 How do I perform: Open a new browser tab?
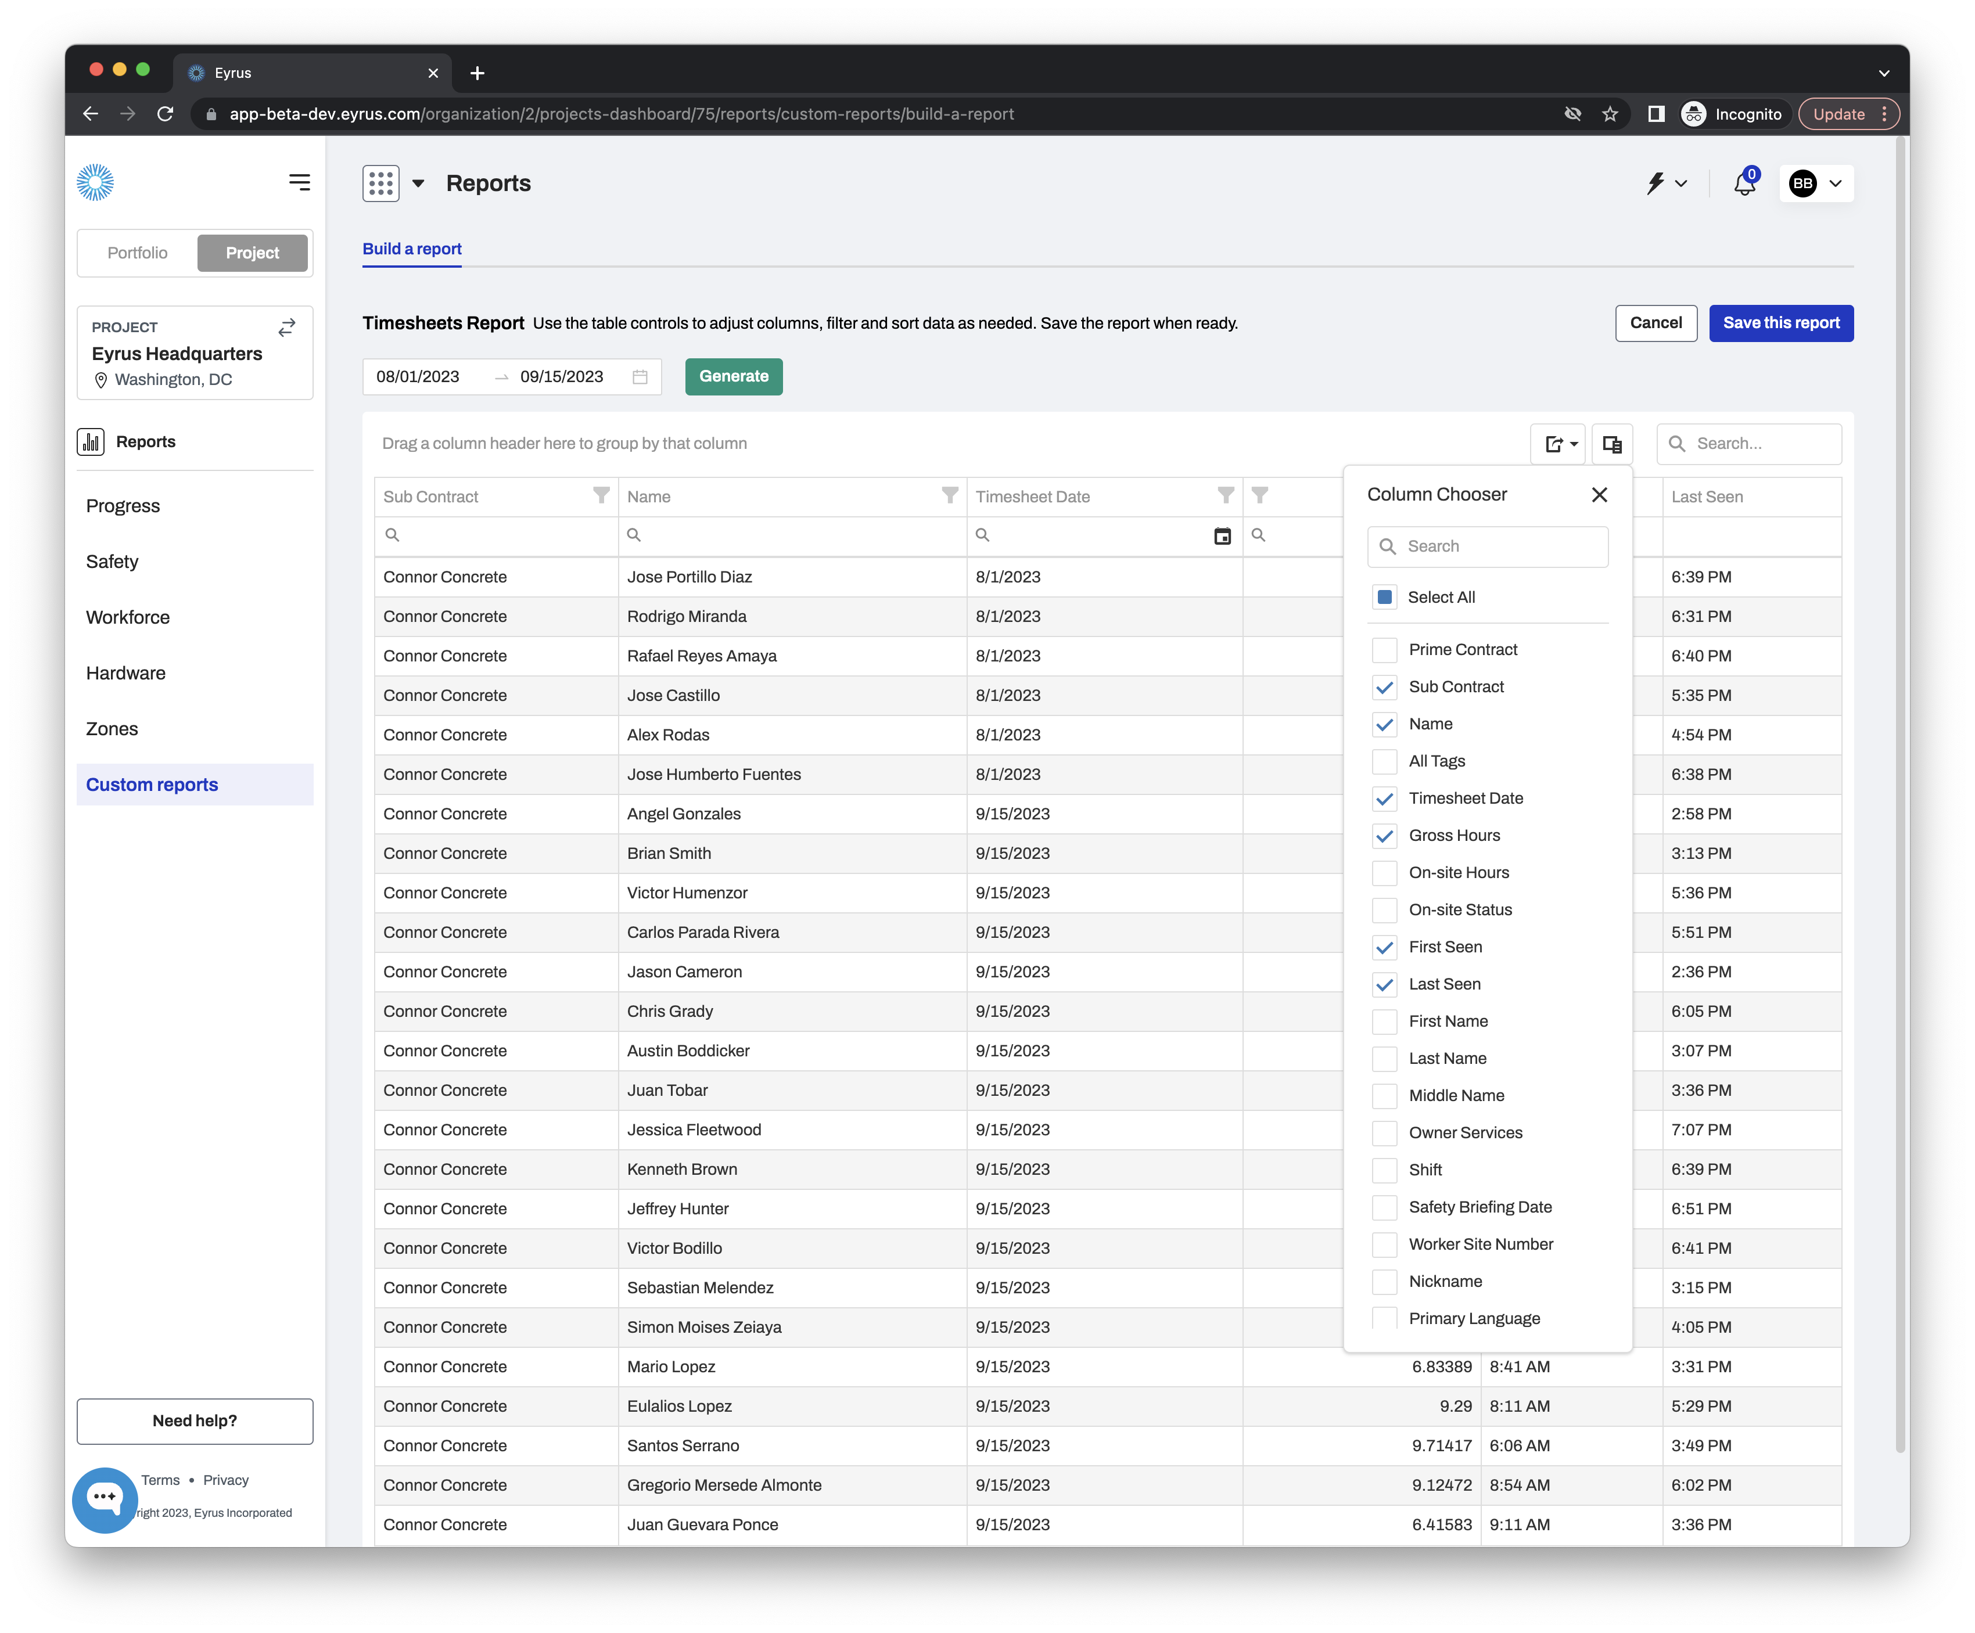coord(477,73)
